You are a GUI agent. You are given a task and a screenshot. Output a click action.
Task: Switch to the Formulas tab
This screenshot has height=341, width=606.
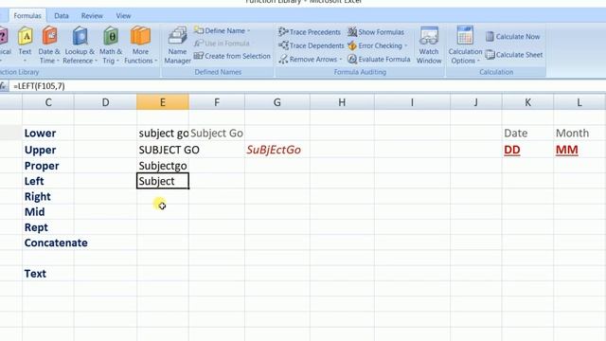[27, 16]
